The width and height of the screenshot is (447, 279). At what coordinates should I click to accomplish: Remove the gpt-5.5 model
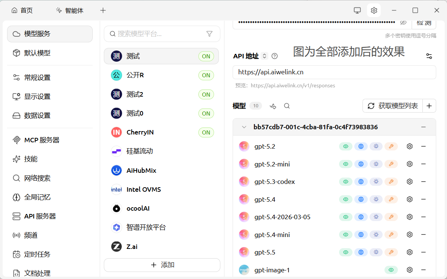pos(423,252)
